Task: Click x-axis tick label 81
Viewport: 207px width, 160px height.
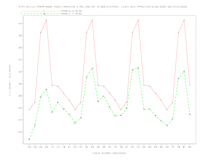Action: pos(184,147)
